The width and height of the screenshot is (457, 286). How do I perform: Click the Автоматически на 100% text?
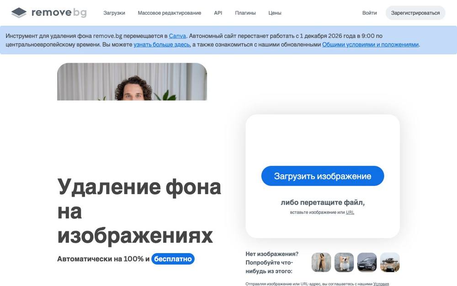click(x=100, y=259)
